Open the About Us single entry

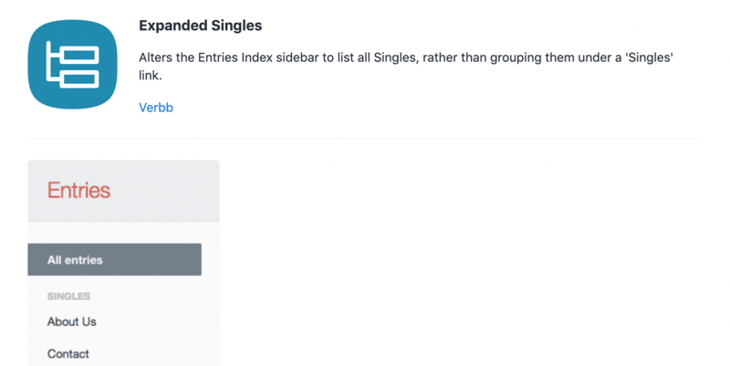point(71,321)
